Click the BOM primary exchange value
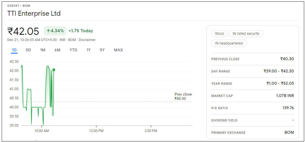This screenshot has height=142, width=305. pos(289,133)
